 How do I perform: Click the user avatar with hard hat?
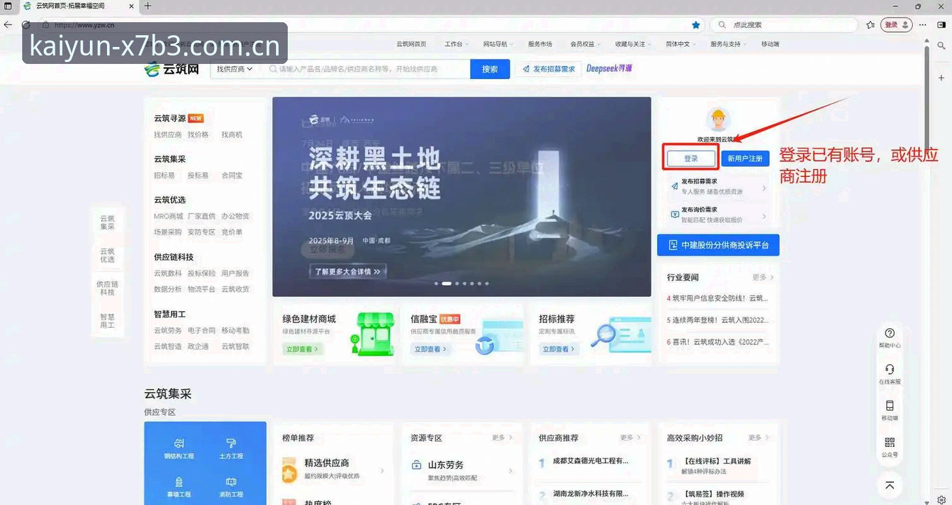tap(718, 120)
